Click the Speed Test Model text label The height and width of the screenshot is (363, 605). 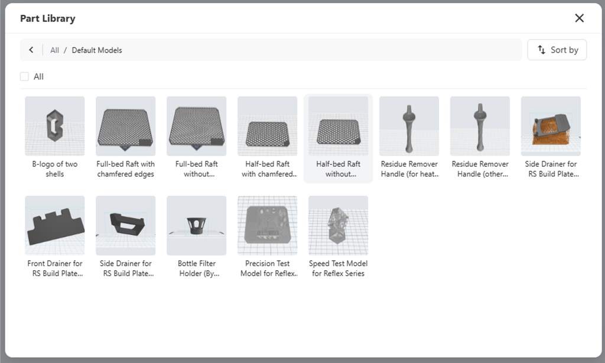[x=338, y=268]
